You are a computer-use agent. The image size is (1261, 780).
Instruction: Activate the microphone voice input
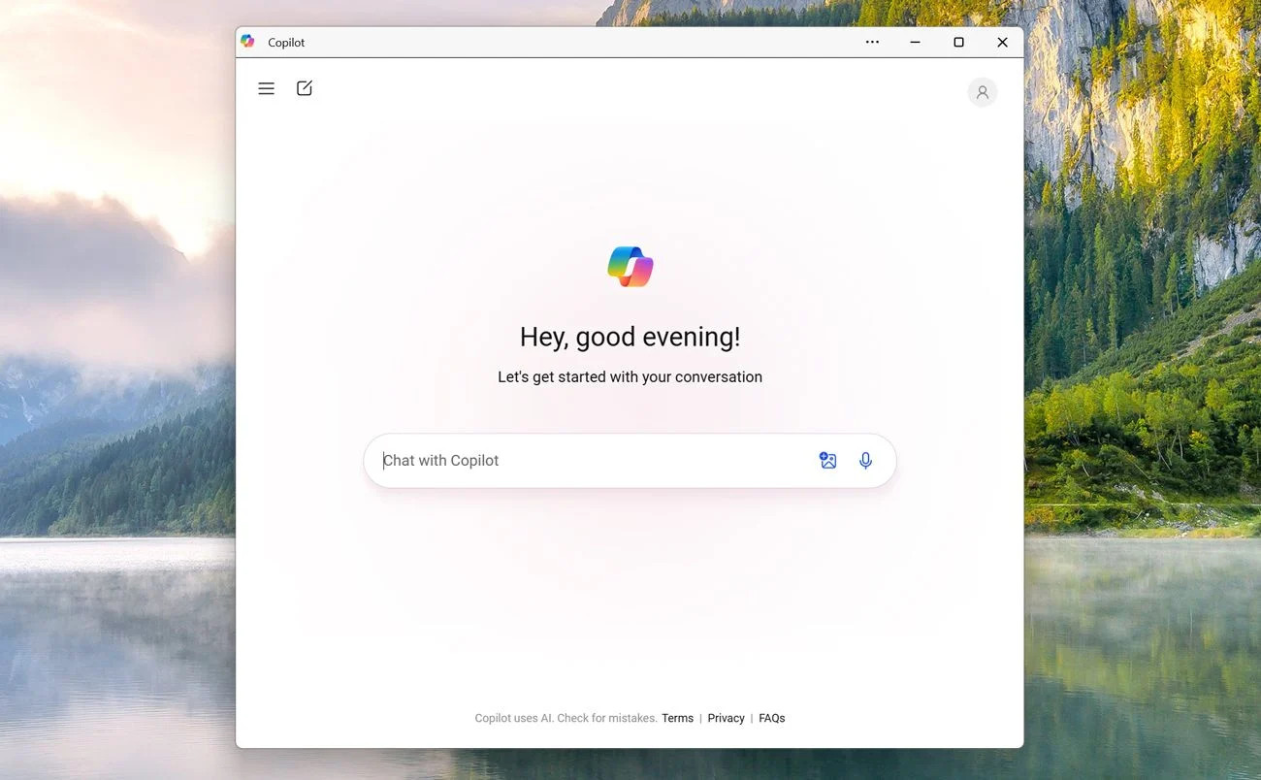(x=865, y=461)
